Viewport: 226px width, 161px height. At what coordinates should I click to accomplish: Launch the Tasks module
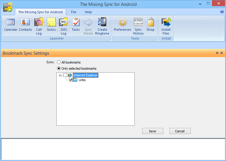[x=76, y=25]
